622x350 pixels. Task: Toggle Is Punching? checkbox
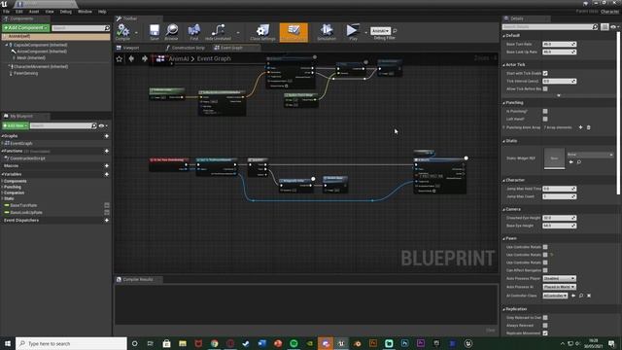[x=545, y=112]
